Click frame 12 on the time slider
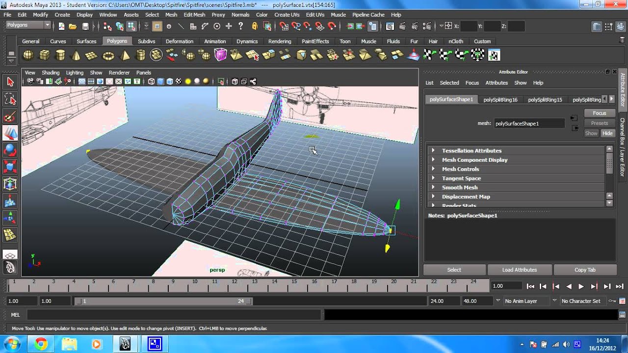Viewport: 628px width, 353px height. coord(234,286)
